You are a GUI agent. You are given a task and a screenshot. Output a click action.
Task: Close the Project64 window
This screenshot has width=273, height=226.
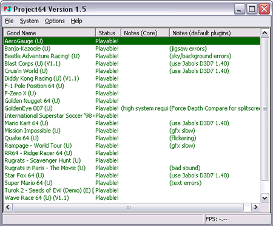click(264, 9)
